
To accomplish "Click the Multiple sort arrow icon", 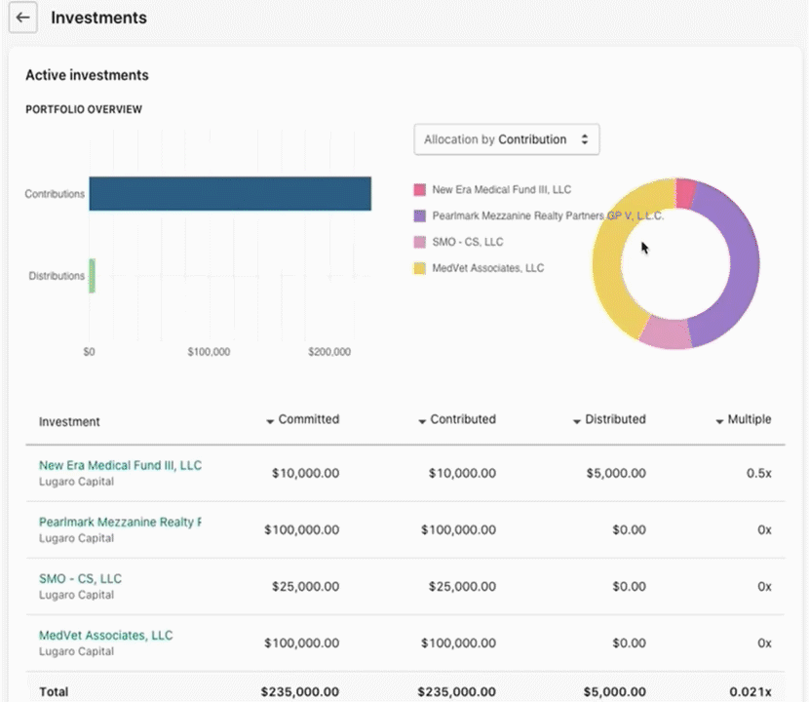I will 716,419.
